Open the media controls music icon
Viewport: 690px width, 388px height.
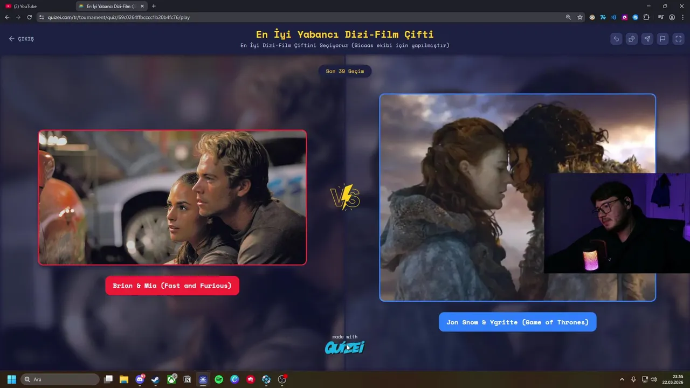click(661, 17)
